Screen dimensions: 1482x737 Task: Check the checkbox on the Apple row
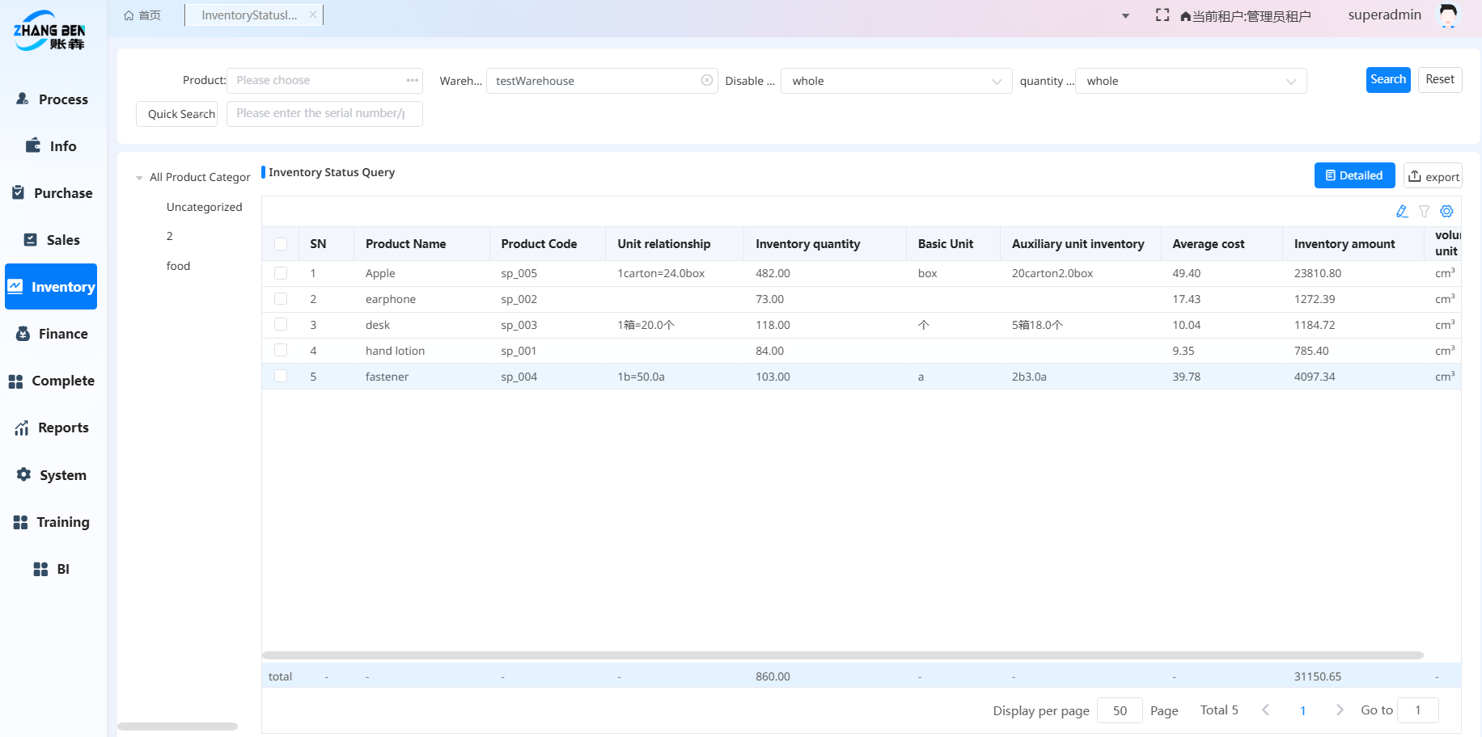(x=281, y=272)
